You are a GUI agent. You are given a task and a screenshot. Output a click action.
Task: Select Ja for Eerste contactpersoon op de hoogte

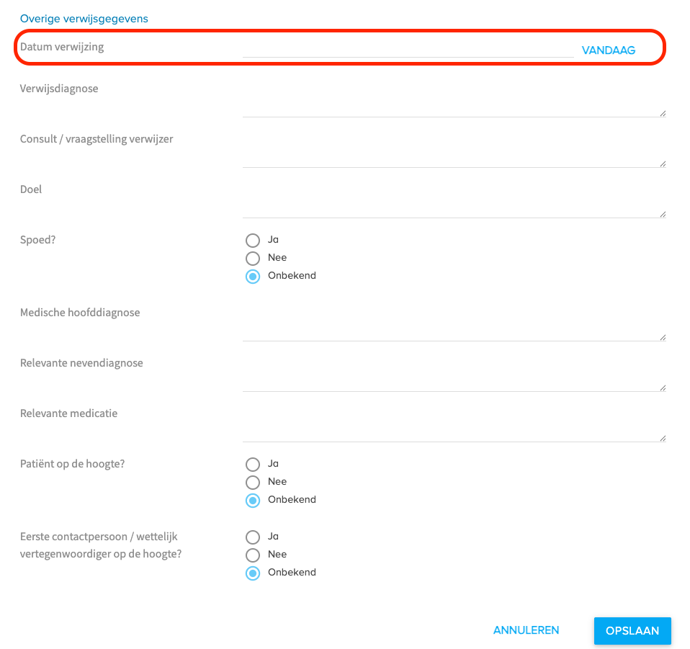[x=253, y=537]
